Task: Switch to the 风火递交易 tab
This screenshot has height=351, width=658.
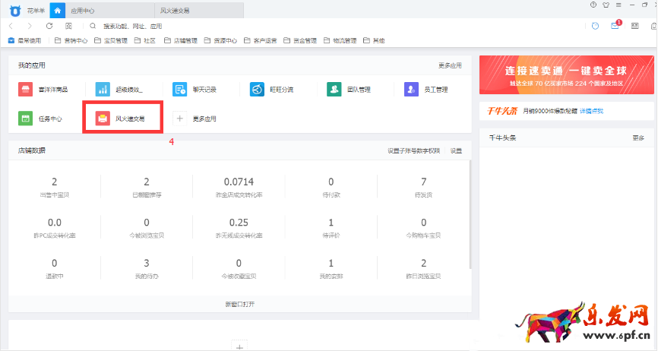Action: [176, 11]
